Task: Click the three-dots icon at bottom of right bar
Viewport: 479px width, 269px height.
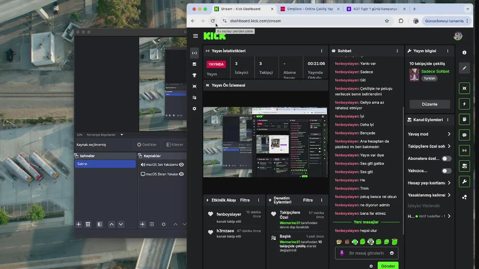Action: pyautogui.click(x=464, y=197)
